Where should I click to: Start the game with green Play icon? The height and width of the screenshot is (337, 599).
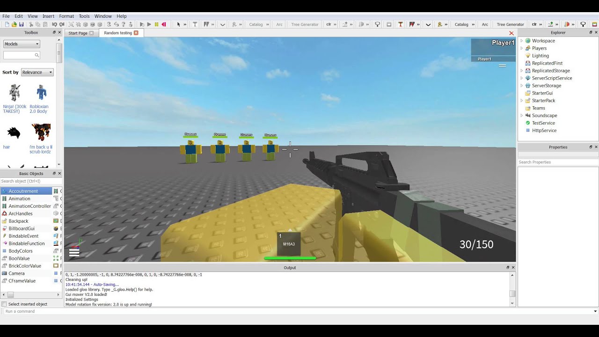149,24
